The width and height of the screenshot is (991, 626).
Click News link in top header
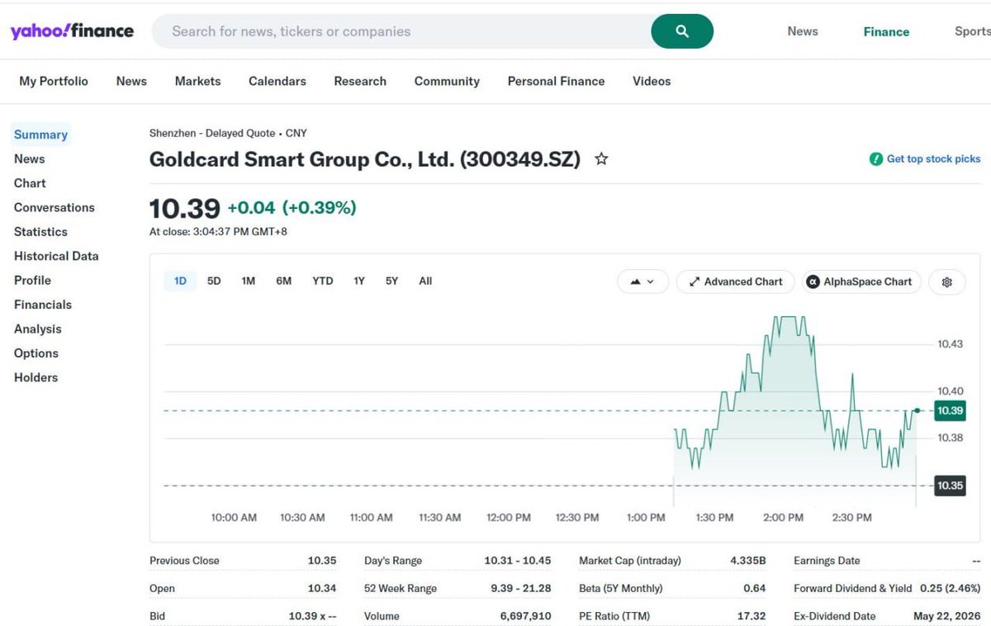pos(803,31)
